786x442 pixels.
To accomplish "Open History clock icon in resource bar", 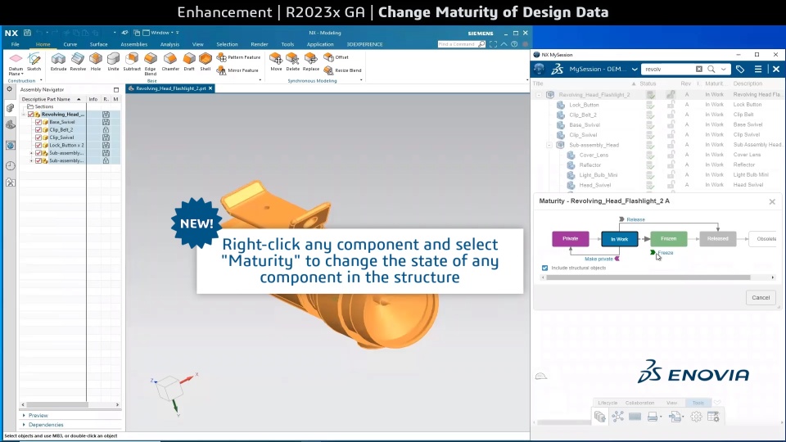I will [x=11, y=165].
